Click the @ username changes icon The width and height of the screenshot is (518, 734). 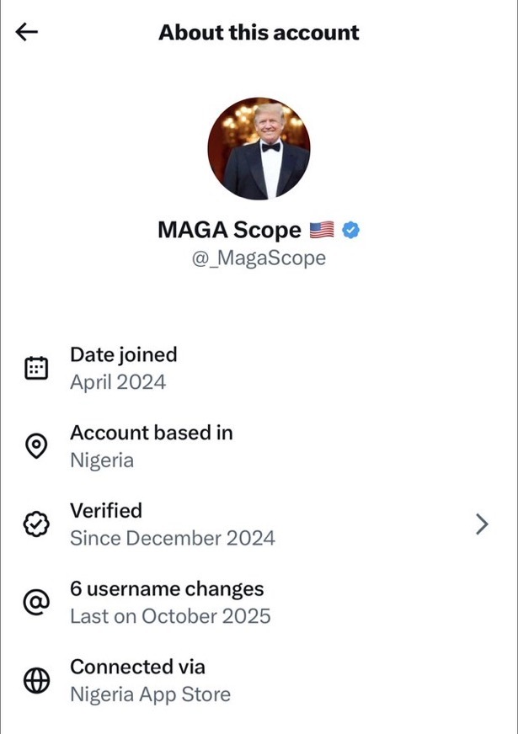point(35,602)
